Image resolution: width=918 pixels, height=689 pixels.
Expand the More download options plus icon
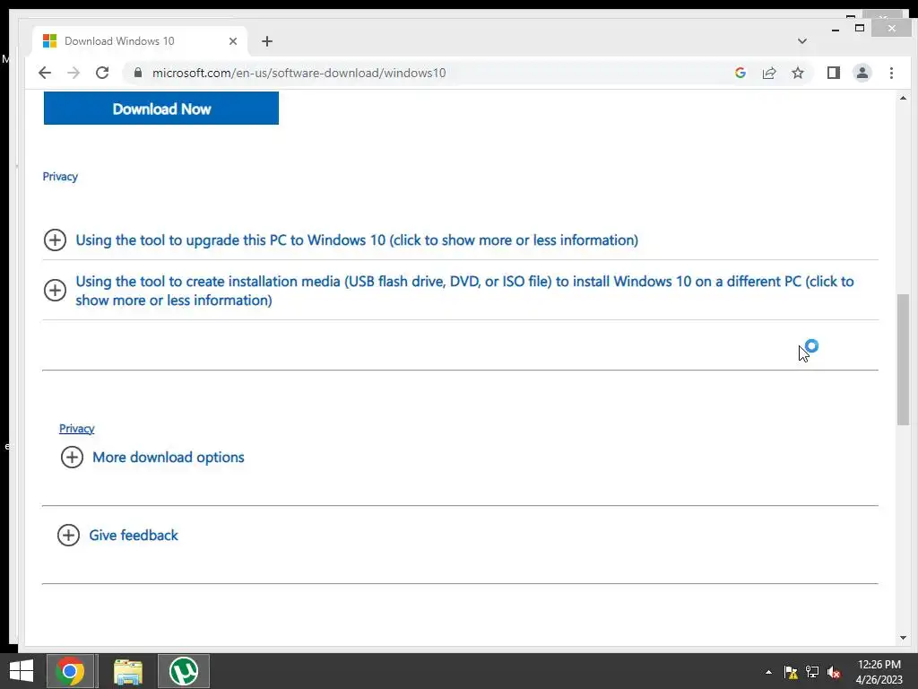72,457
